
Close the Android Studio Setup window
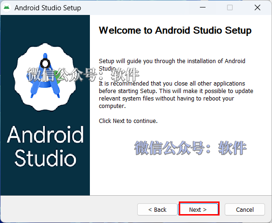(x=257, y=7)
